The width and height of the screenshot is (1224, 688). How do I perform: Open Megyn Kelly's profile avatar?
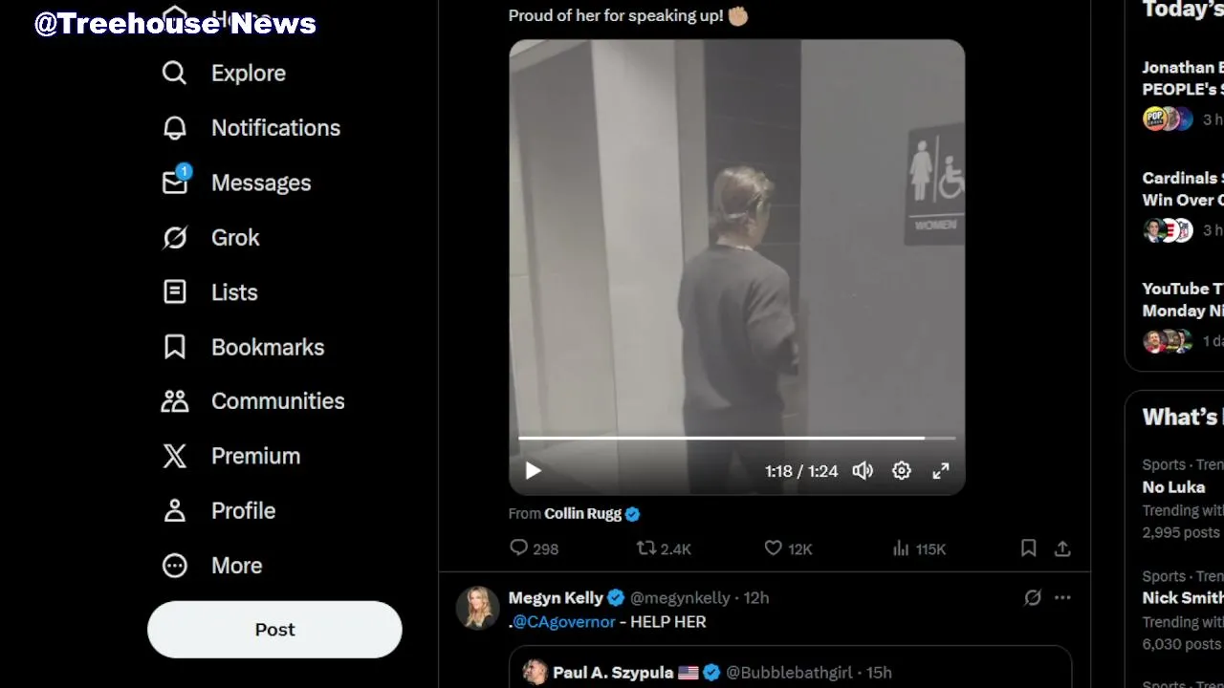coord(477,609)
